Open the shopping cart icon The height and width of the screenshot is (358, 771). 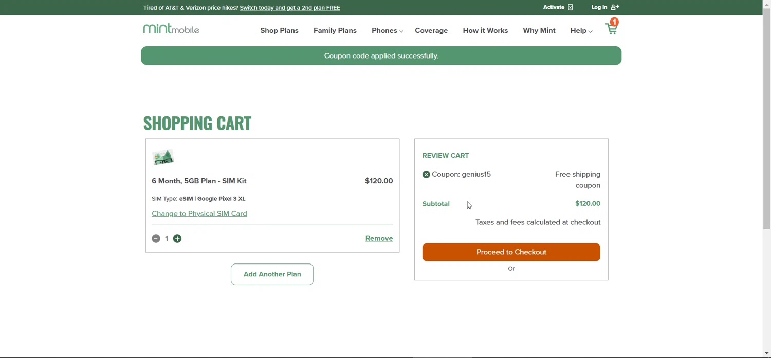(x=612, y=27)
